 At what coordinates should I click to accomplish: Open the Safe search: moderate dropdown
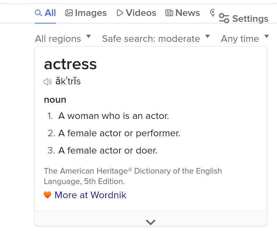coord(156,39)
